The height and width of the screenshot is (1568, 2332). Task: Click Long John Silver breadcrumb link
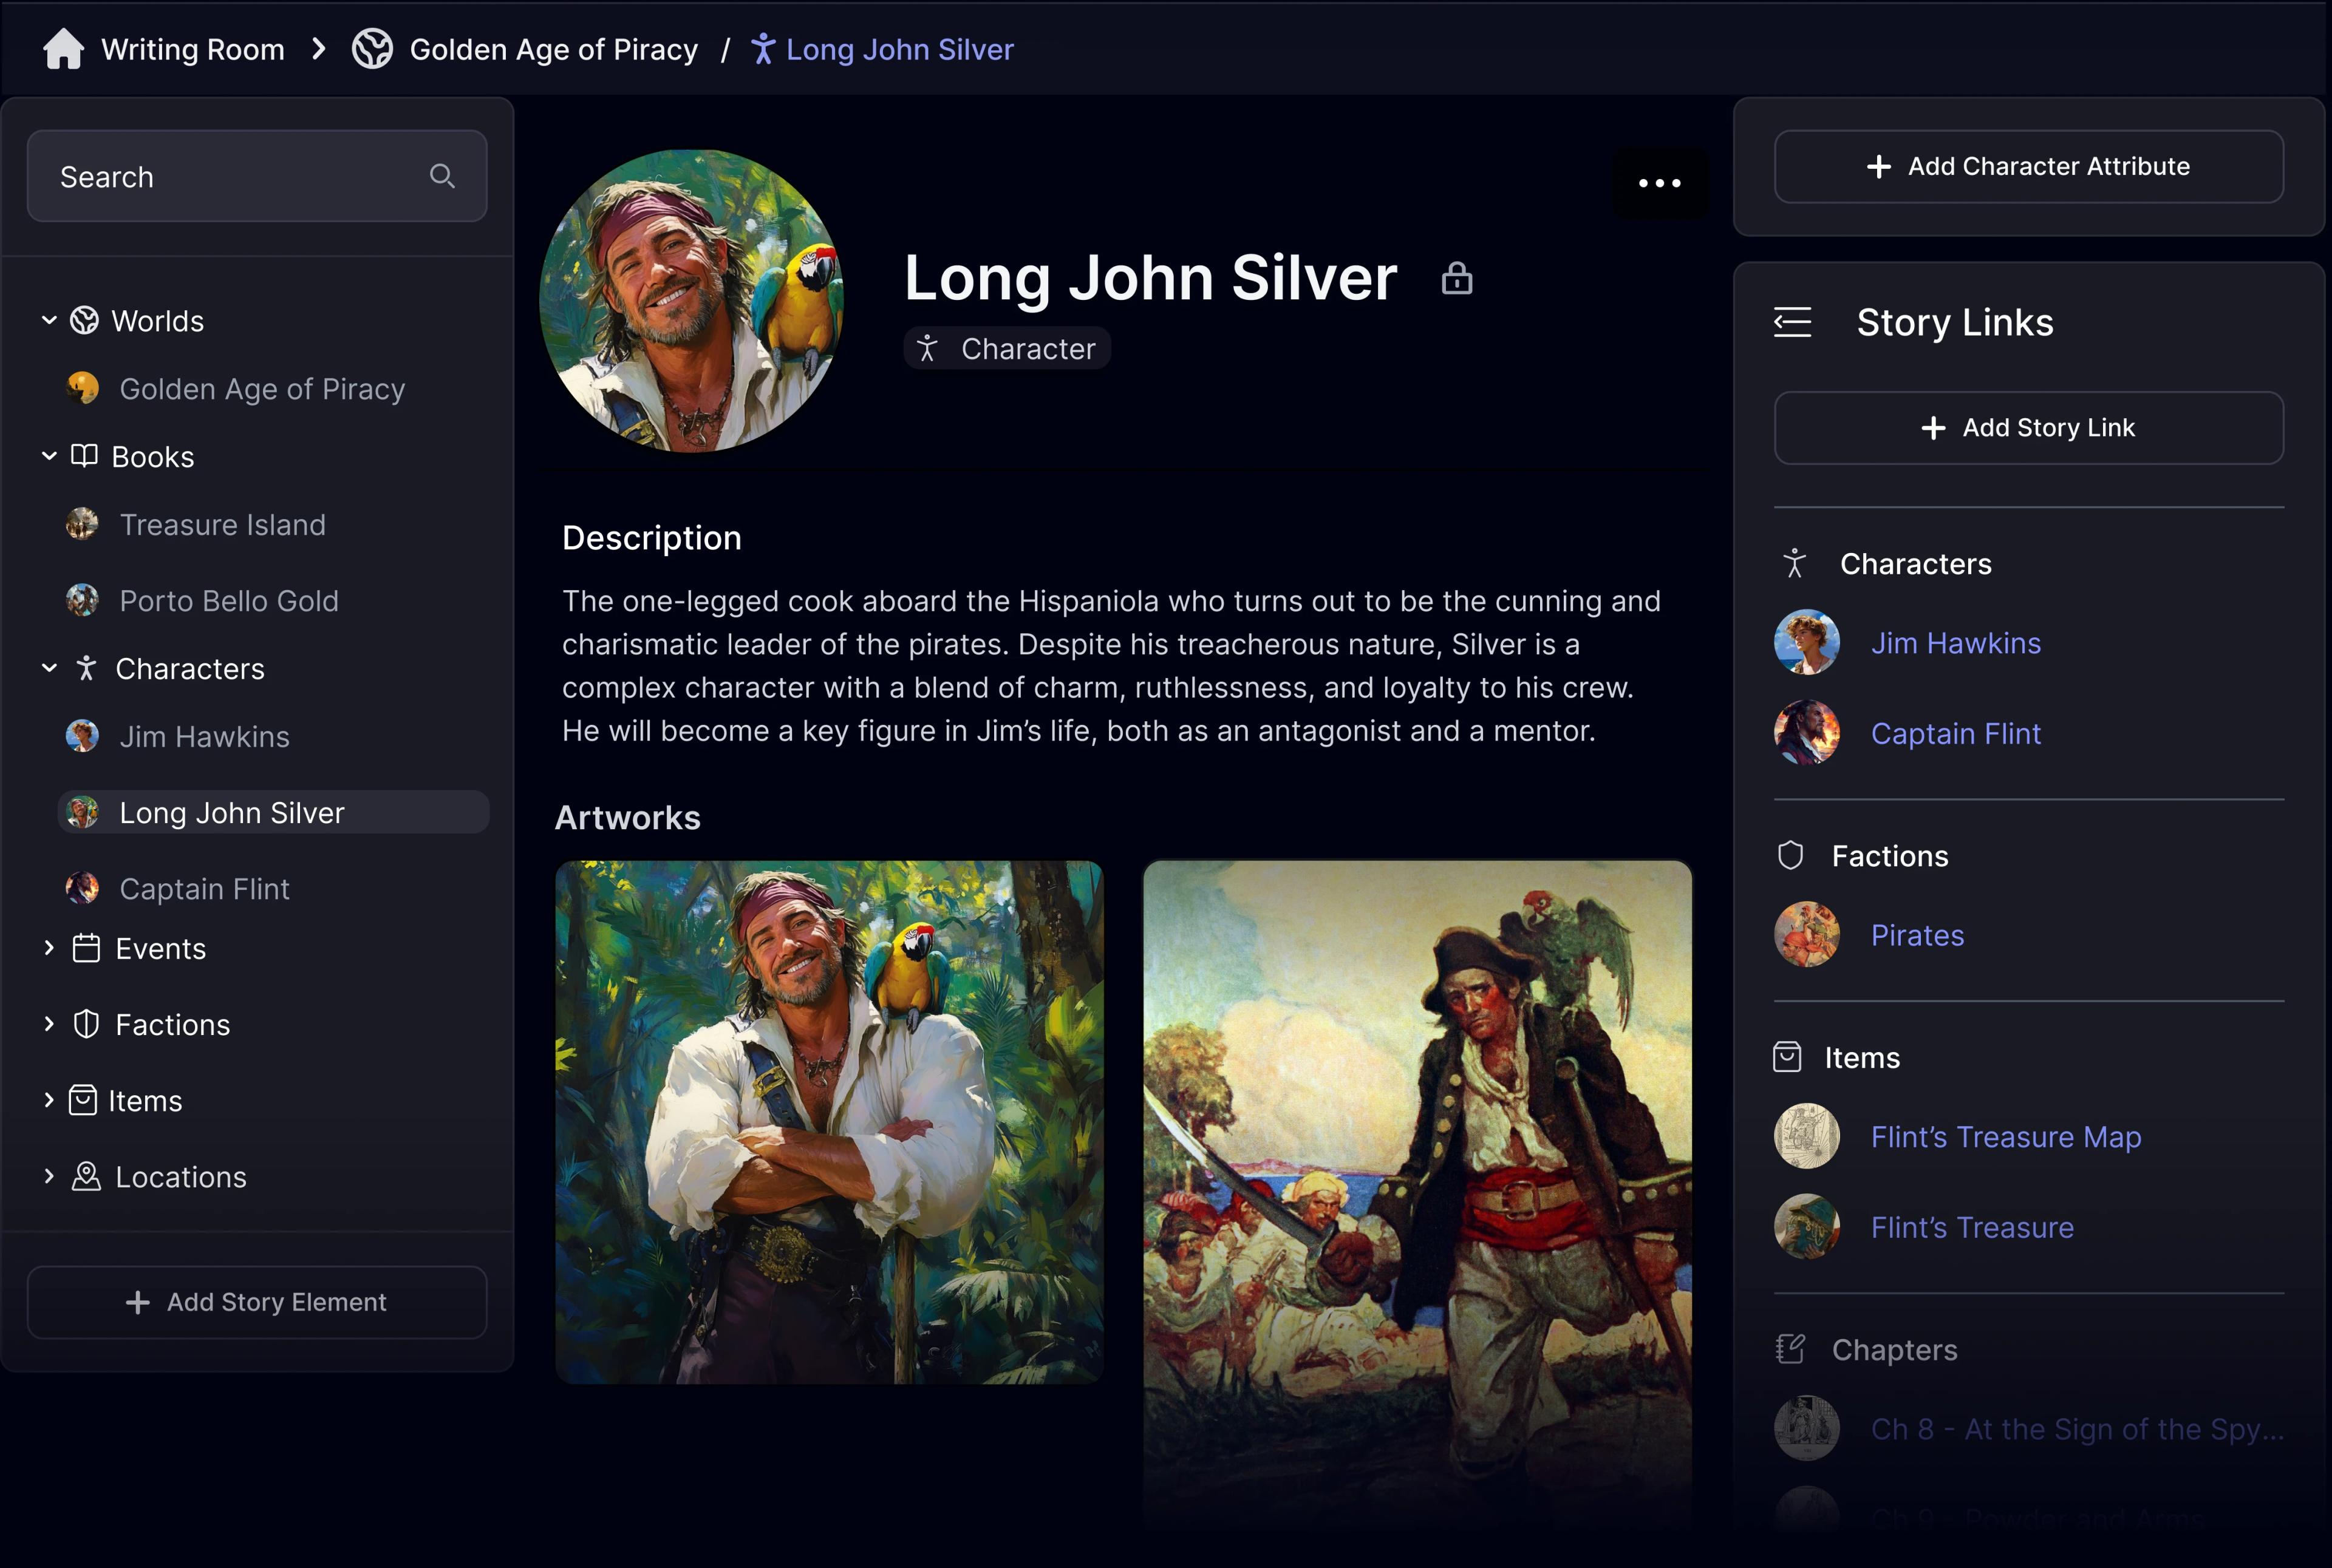[899, 49]
